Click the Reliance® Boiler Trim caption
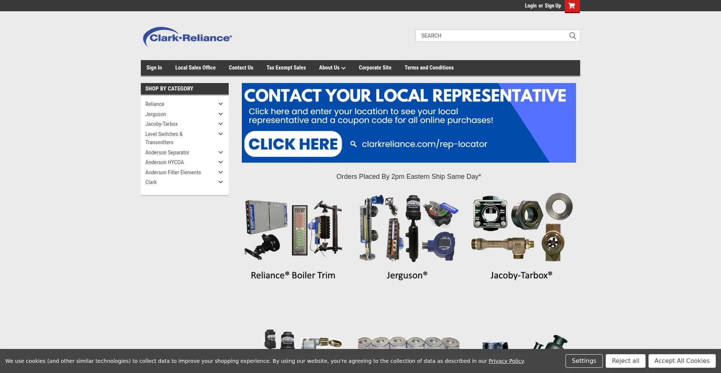 (293, 275)
